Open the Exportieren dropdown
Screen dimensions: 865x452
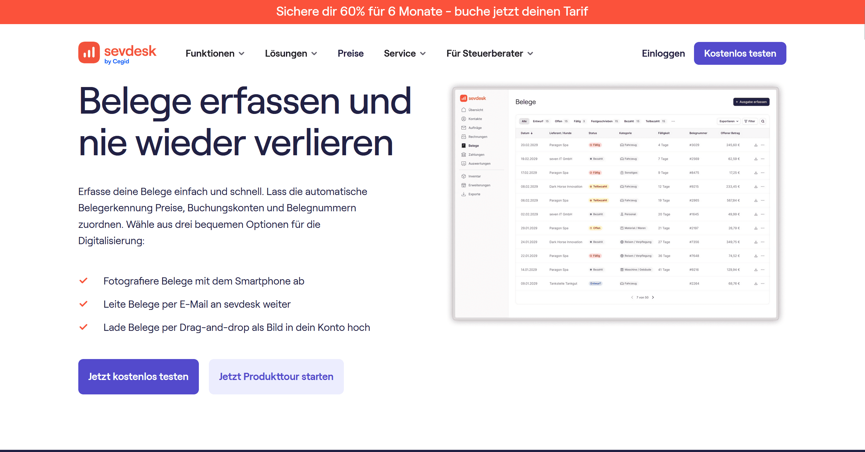click(x=728, y=121)
